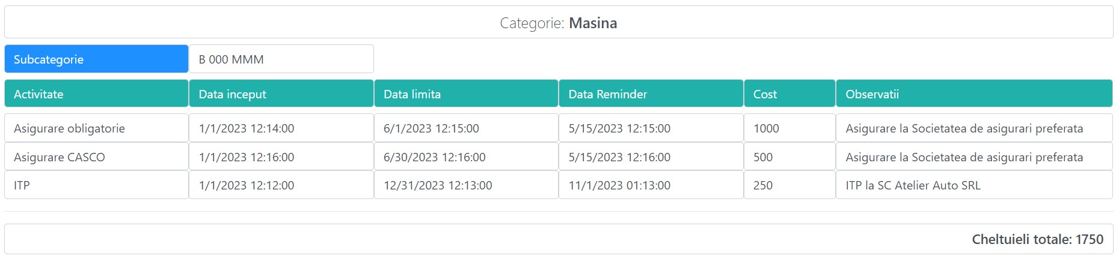Click the Cost column header
1119x262 pixels.
pos(789,94)
